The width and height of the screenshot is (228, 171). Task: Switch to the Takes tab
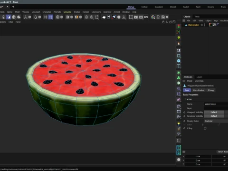tap(197, 17)
